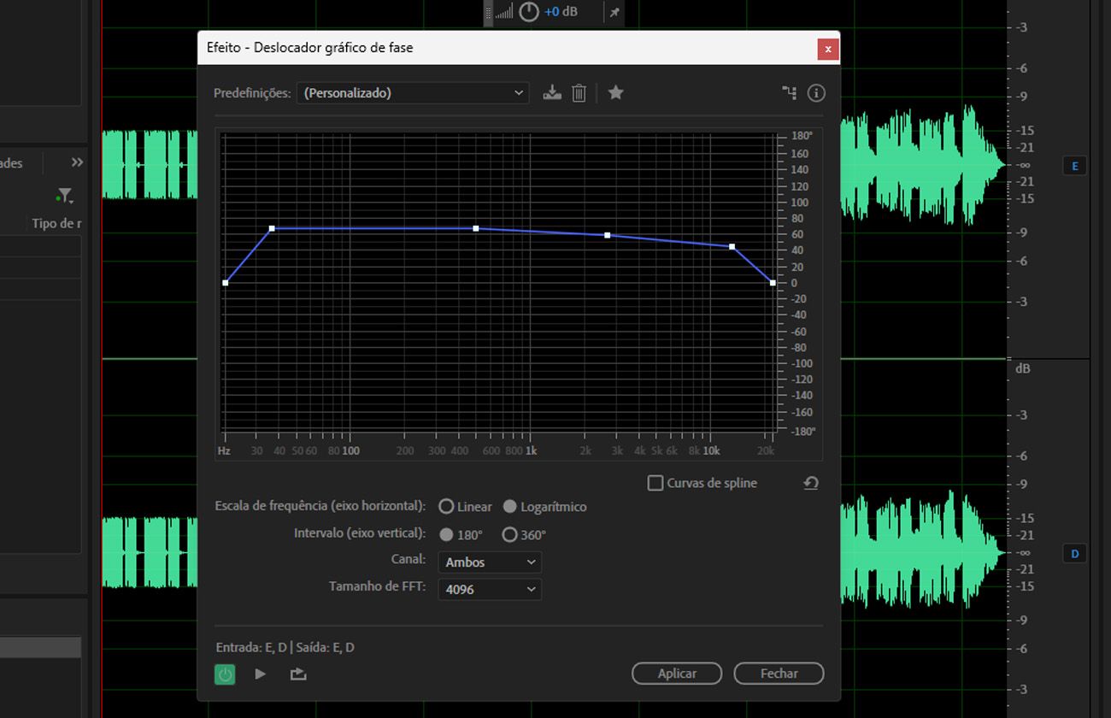The width and height of the screenshot is (1111, 718).
Task: Click the "10k" label on the frequency axis
Action: click(x=711, y=450)
